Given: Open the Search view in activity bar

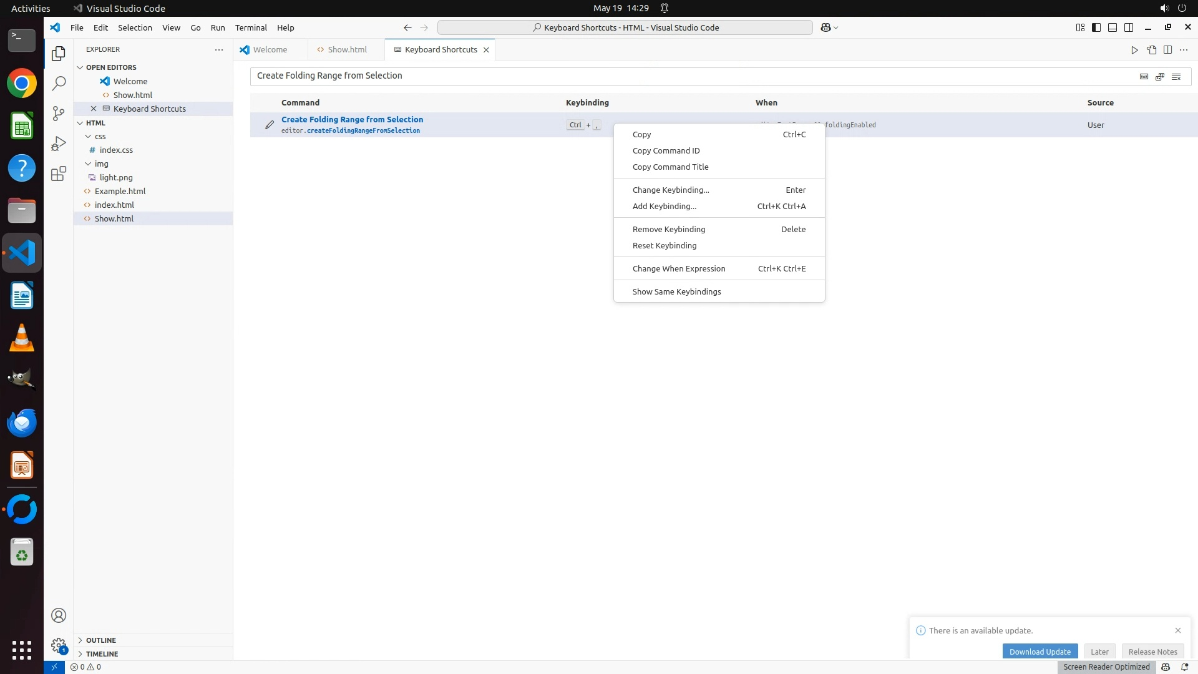Looking at the screenshot, I should tap(59, 83).
